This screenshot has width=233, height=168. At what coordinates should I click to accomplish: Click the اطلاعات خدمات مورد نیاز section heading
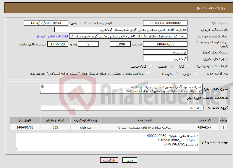208,98
